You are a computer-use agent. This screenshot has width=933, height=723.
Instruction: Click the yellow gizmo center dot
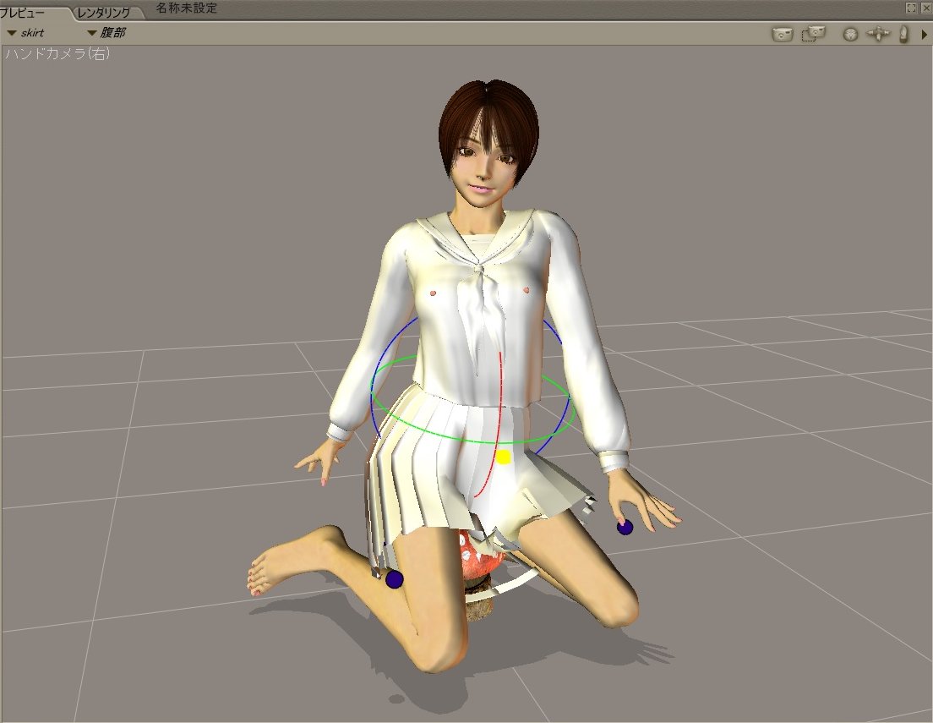click(x=504, y=457)
